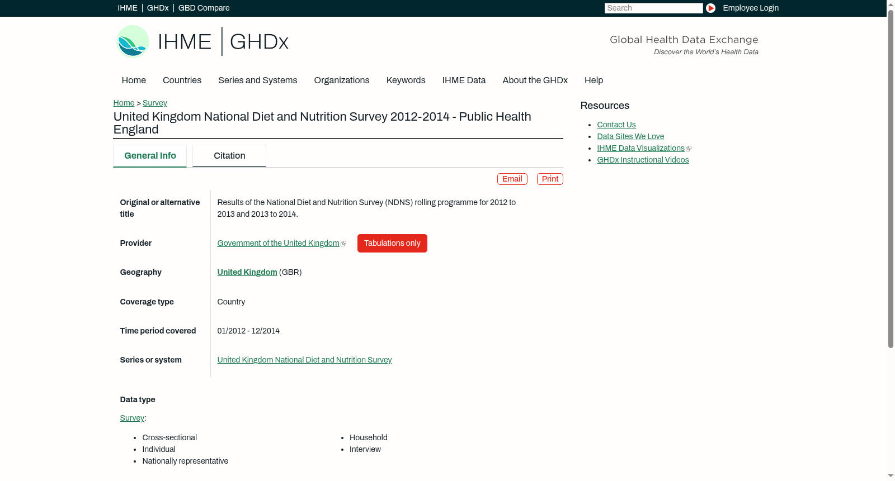
Task: Click the GHDx logo text in the header
Action: click(259, 42)
